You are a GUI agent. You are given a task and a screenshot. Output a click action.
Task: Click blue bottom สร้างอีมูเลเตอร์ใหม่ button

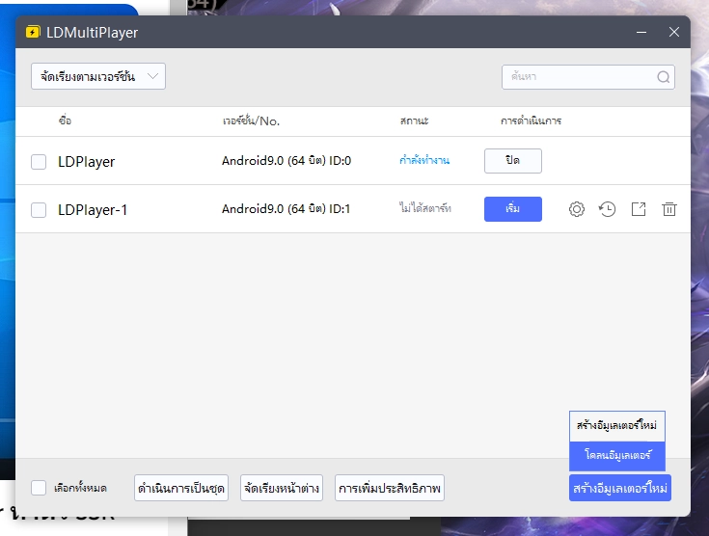click(x=620, y=488)
